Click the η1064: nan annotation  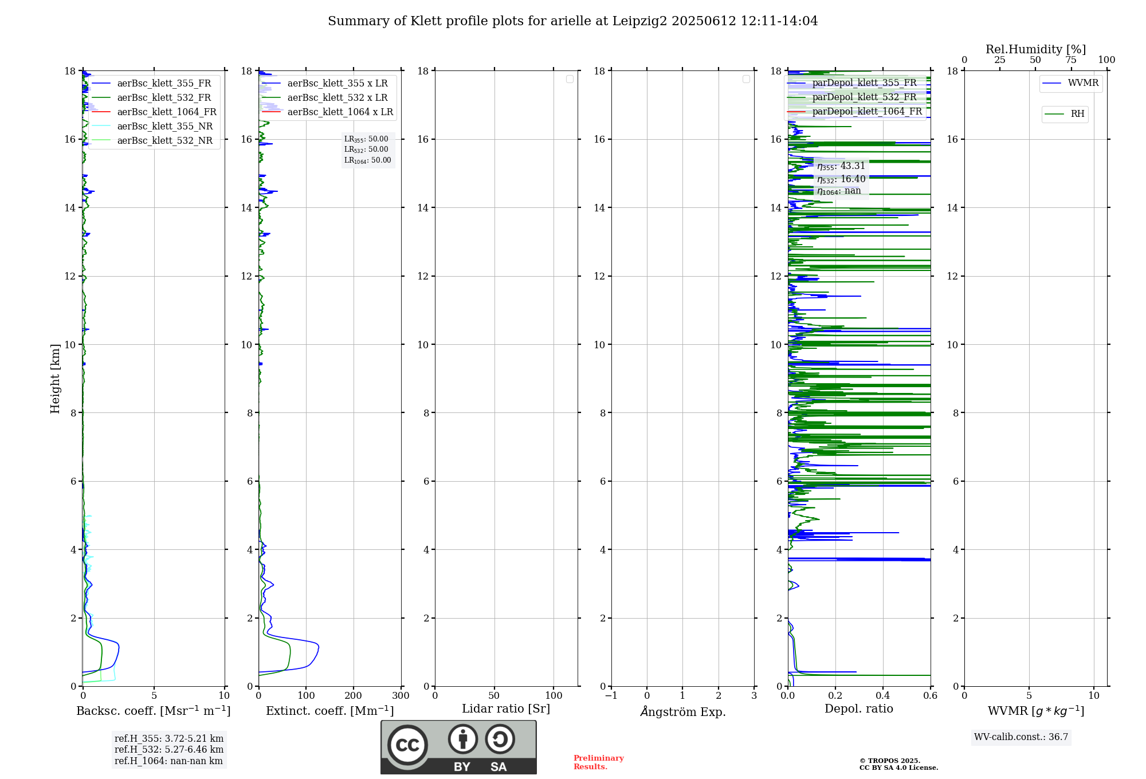coord(839,191)
